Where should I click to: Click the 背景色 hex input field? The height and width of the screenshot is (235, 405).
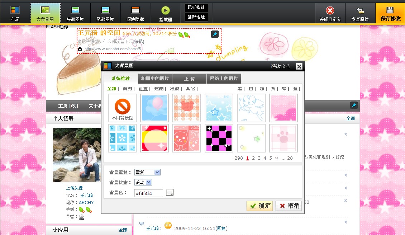[149, 193]
